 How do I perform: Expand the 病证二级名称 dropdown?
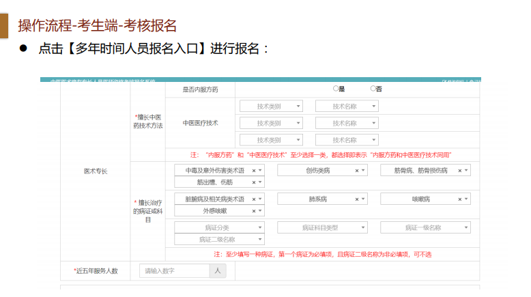[x=219, y=239]
